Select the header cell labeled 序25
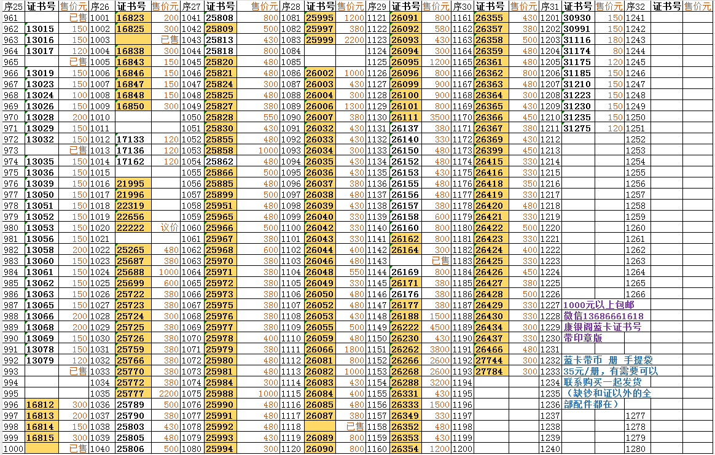Image resolution: width=715 pixels, height=455 pixels. point(12,7)
